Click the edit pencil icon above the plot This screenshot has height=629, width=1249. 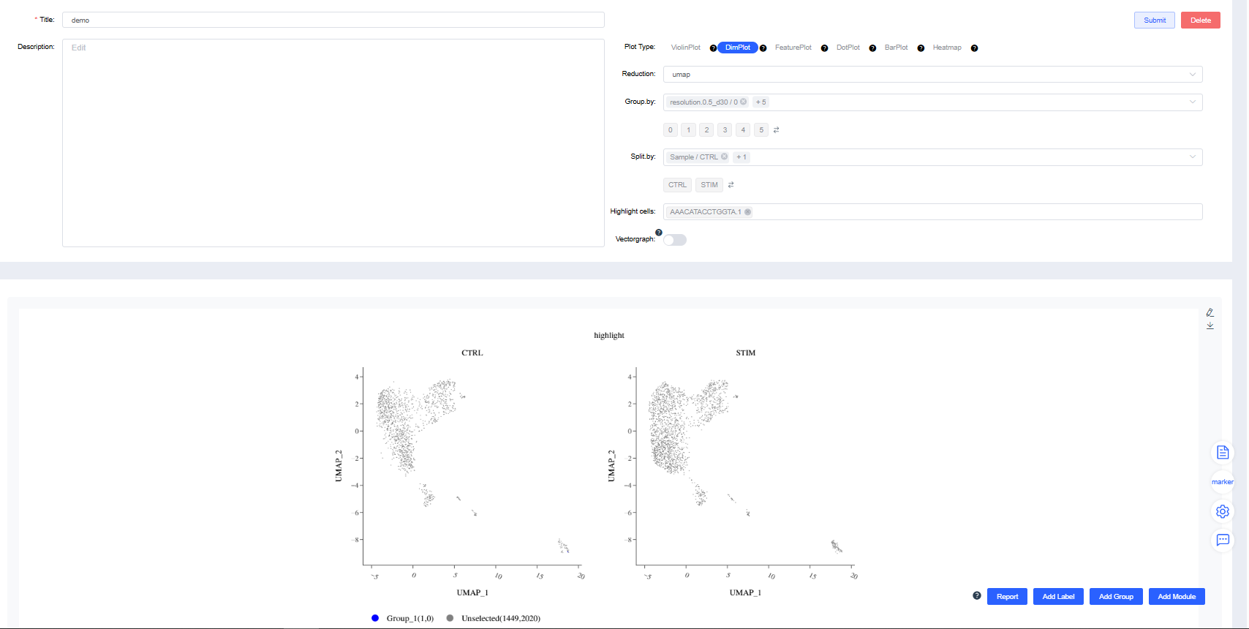pyautogui.click(x=1210, y=312)
